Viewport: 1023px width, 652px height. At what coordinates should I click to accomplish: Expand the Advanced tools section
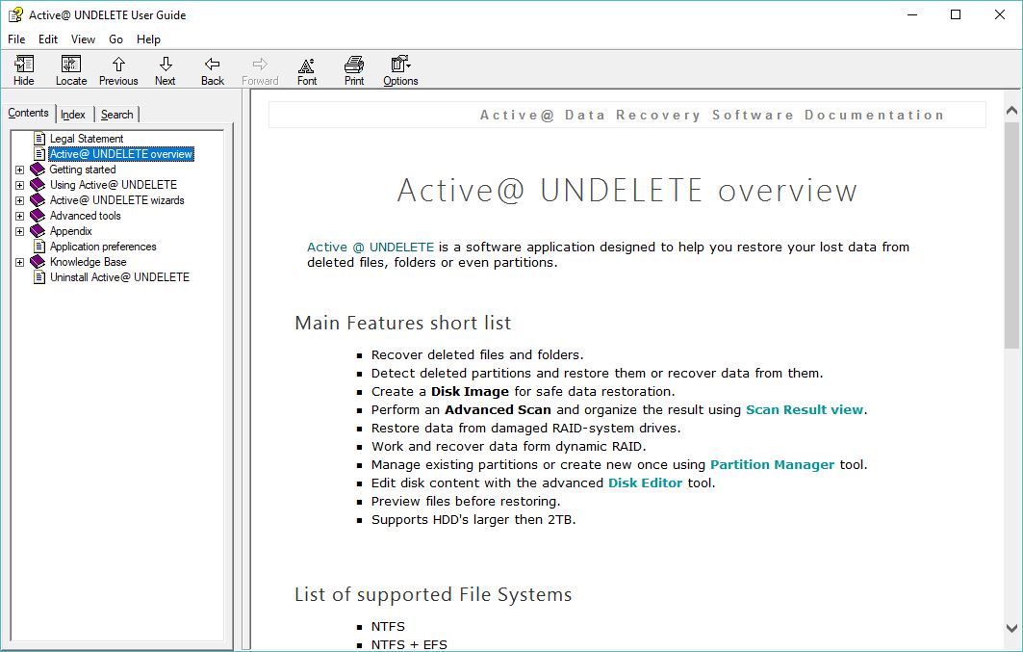pos(21,215)
